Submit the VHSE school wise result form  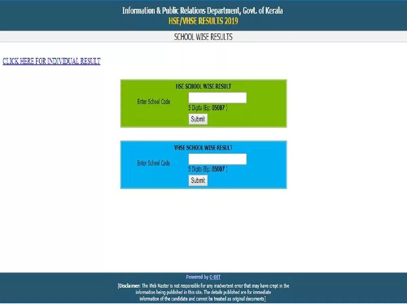[198, 180]
